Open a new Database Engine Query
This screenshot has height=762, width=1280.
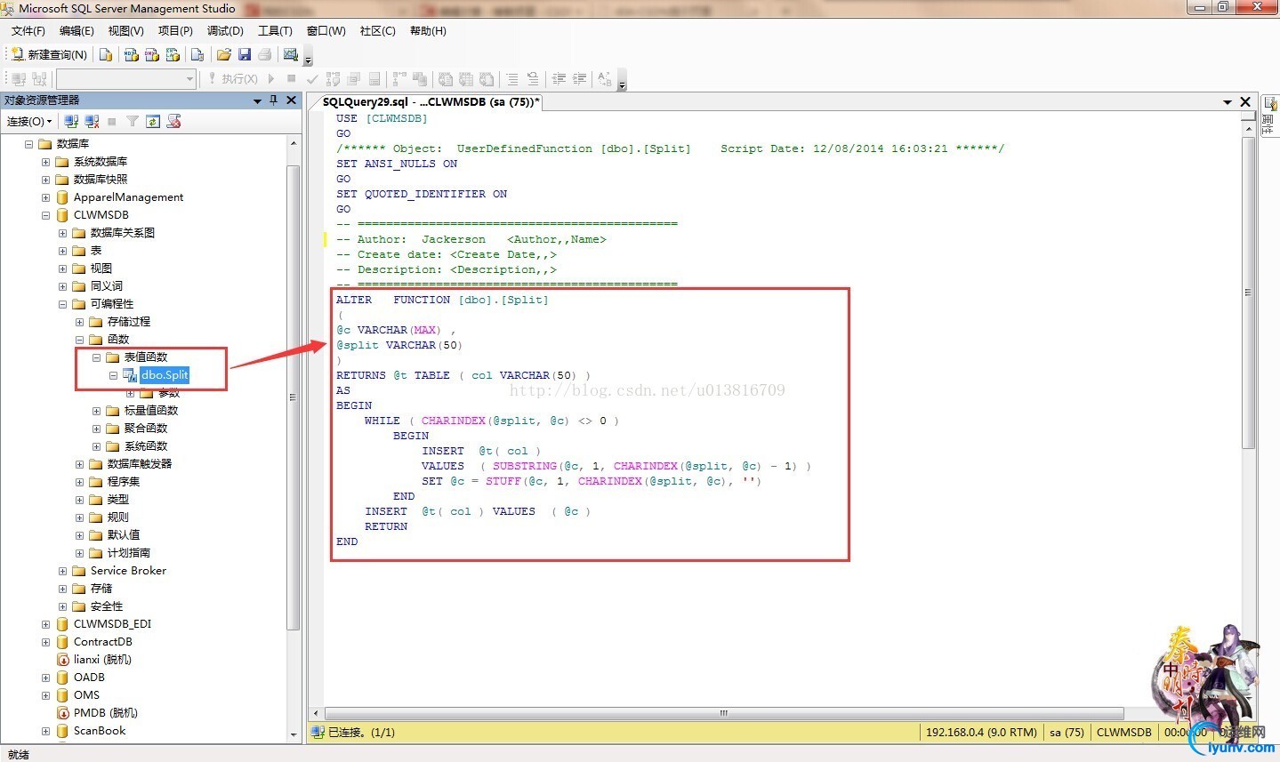106,55
